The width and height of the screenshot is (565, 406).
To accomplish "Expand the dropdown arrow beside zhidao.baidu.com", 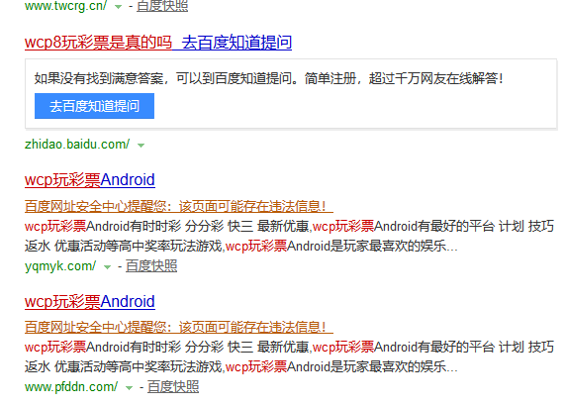I will [141, 146].
